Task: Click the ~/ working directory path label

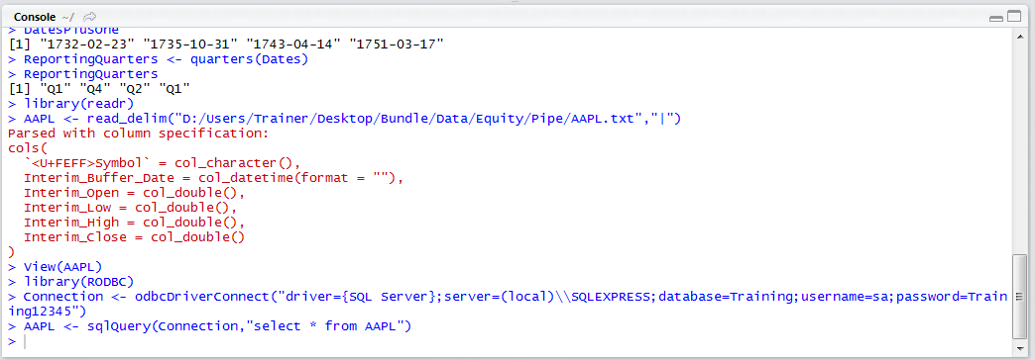Action: (x=68, y=17)
